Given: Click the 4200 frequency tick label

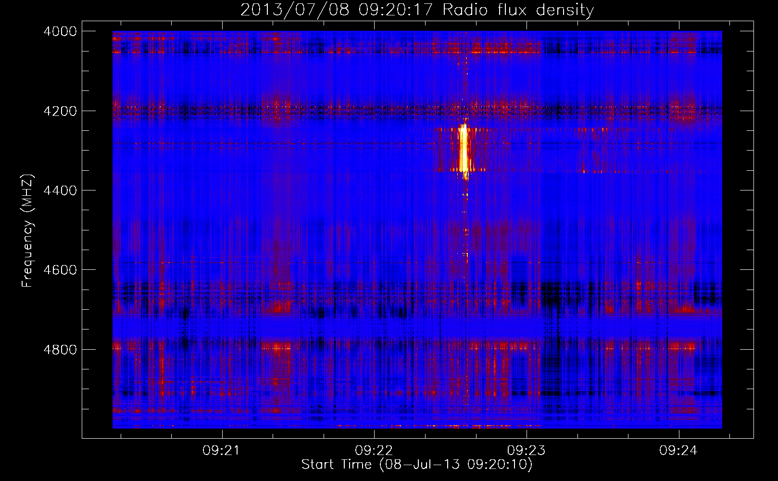Looking at the screenshot, I should pos(60,111).
